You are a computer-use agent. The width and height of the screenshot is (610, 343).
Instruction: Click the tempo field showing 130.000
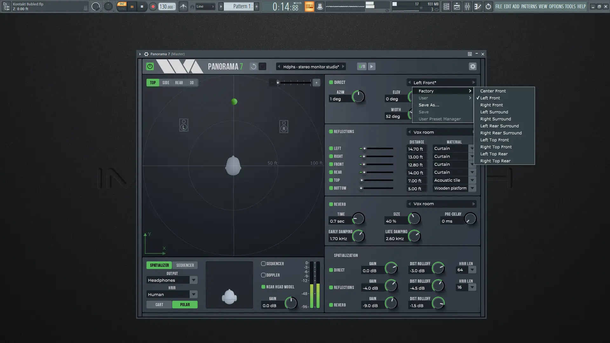[166, 6]
